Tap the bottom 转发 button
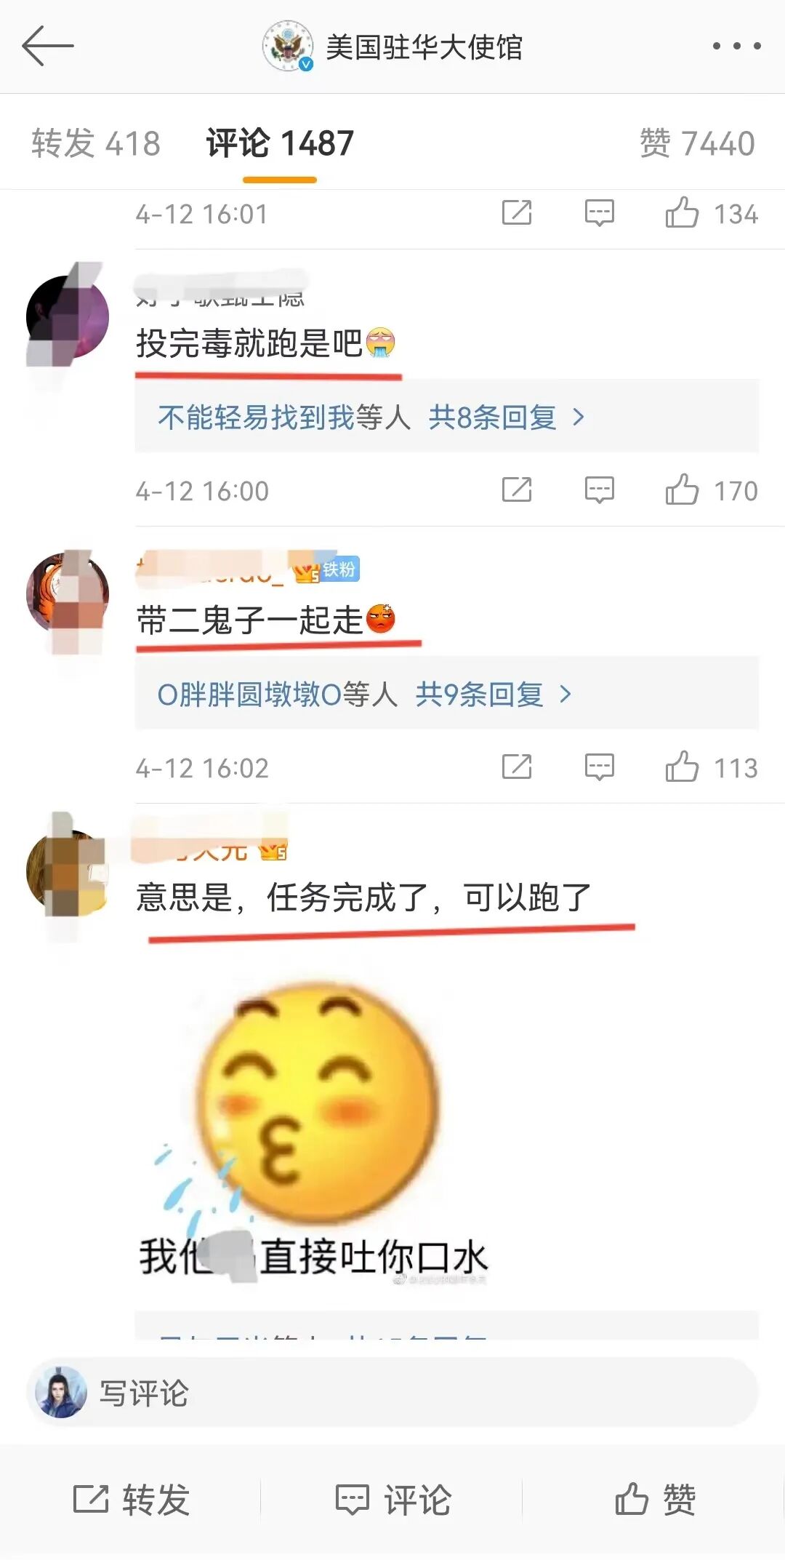The image size is (785, 1560). coord(132,1499)
